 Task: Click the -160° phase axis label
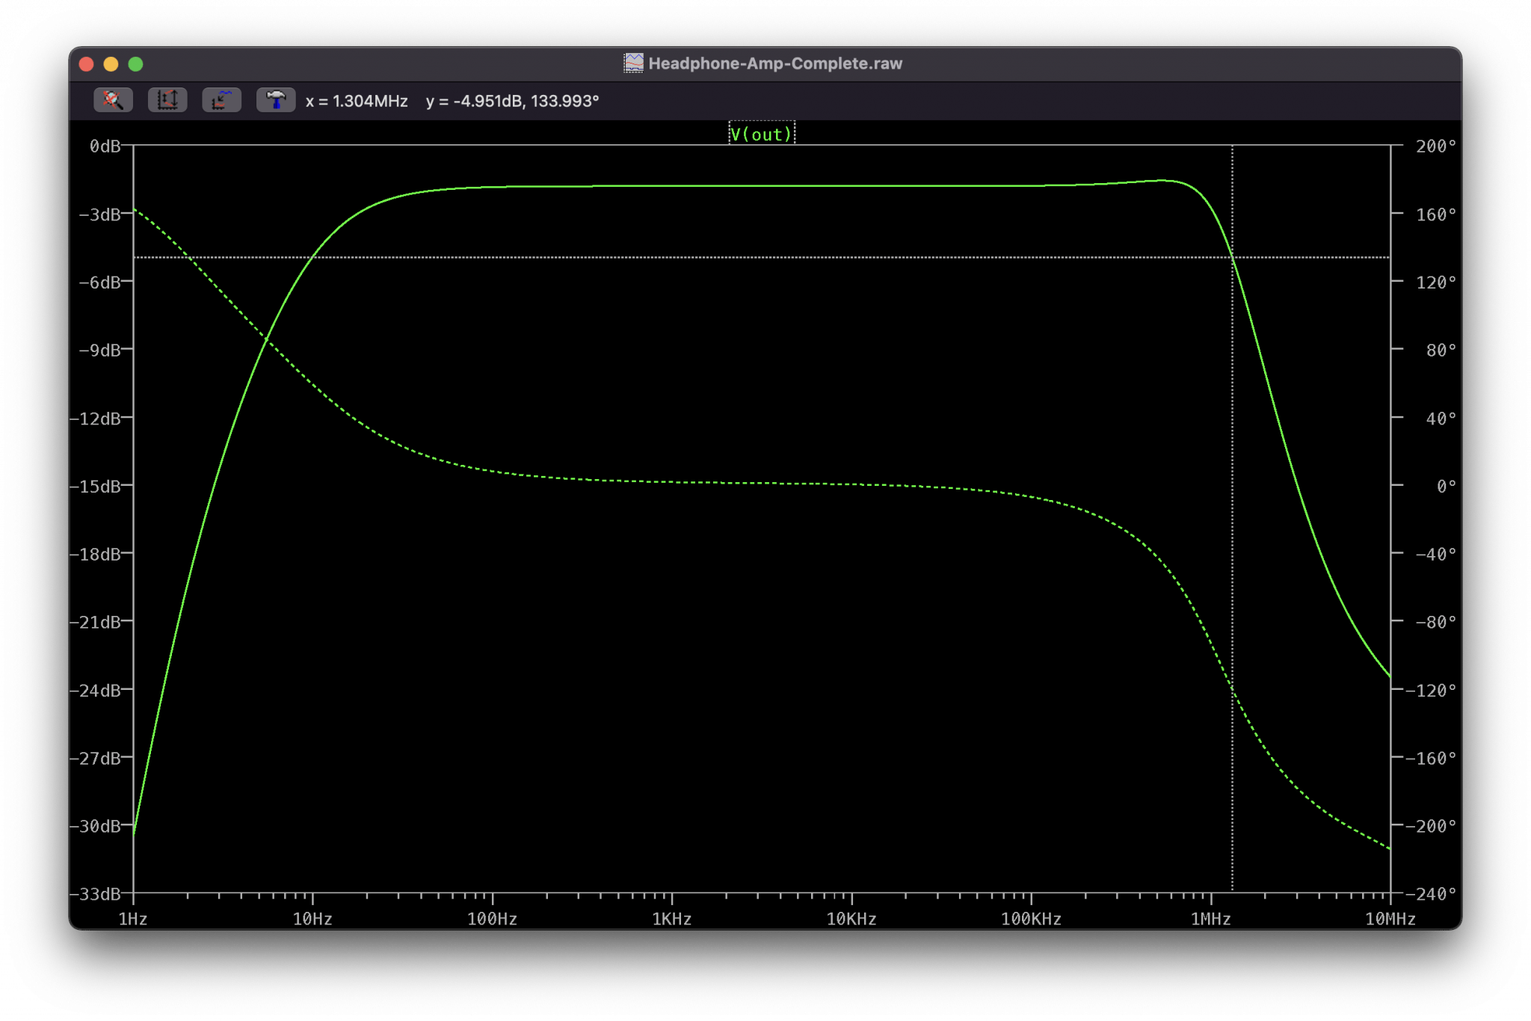1432,759
